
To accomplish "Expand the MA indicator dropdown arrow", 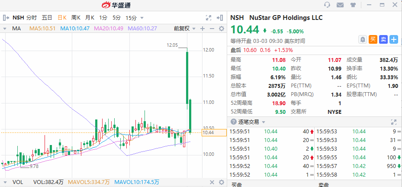I will pyautogui.click(x=5, y=29).
